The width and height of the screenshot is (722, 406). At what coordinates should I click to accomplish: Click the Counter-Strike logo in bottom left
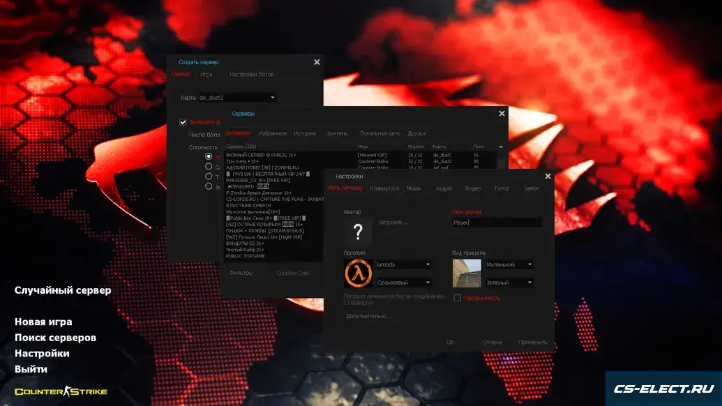tap(61, 391)
